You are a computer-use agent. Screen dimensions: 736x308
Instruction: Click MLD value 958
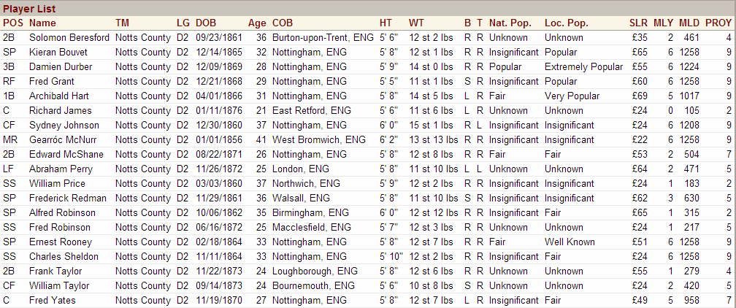[x=691, y=300]
